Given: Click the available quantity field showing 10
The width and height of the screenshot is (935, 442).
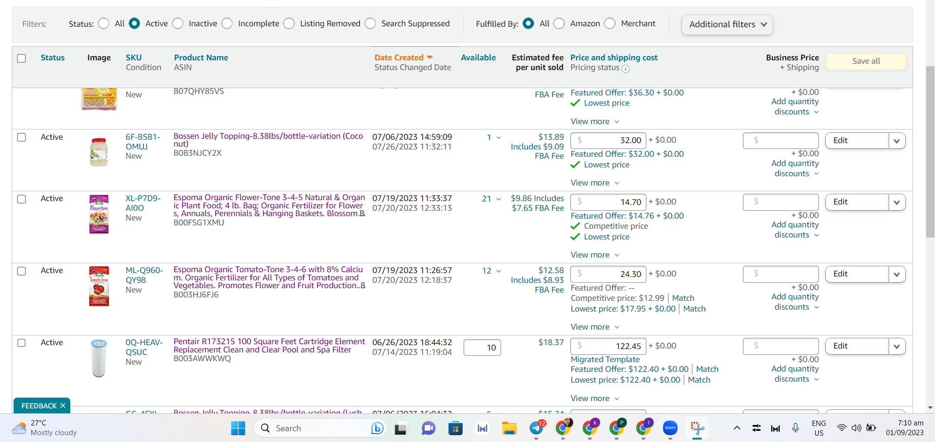Looking at the screenshot, I should click(x=482, y=348).
